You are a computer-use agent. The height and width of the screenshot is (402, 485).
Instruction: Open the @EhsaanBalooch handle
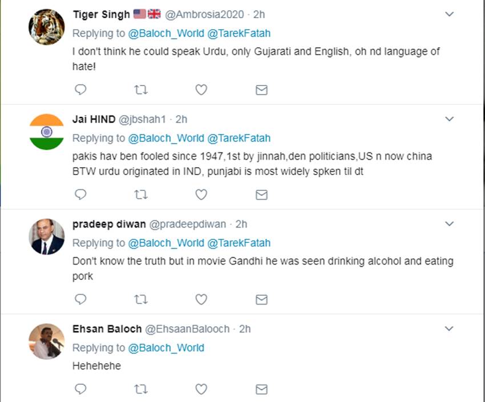(x=187, y=329)
